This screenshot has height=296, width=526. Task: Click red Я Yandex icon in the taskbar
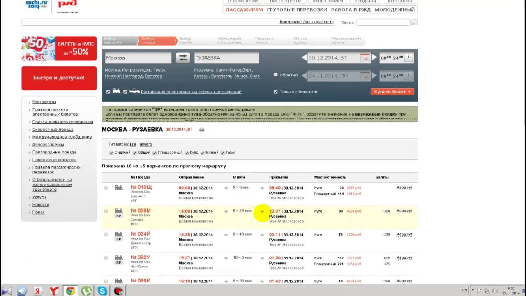coord(38,291)
